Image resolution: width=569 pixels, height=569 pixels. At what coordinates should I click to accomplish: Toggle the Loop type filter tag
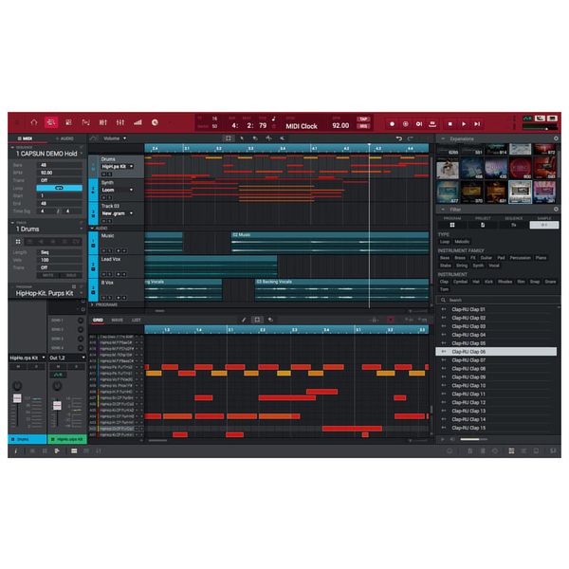coord(445,242)
